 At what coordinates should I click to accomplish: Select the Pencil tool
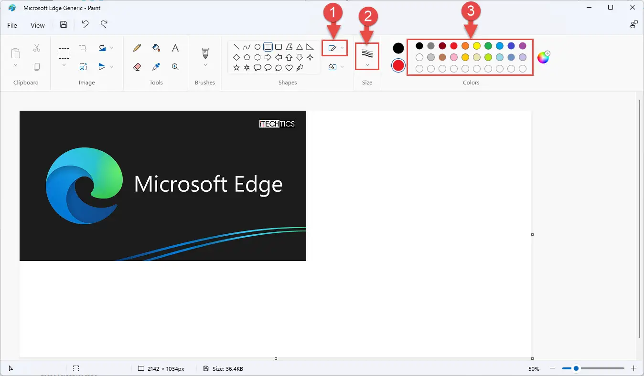pos(137,48)
